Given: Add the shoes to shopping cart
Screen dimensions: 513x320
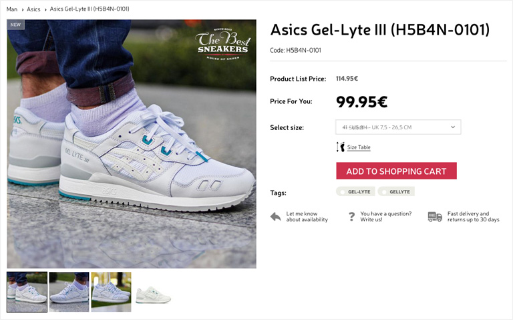Looking at the screenshot, I should [x=396, y=171].
